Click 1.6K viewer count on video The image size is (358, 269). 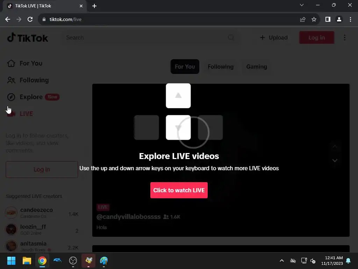(172, 217)
